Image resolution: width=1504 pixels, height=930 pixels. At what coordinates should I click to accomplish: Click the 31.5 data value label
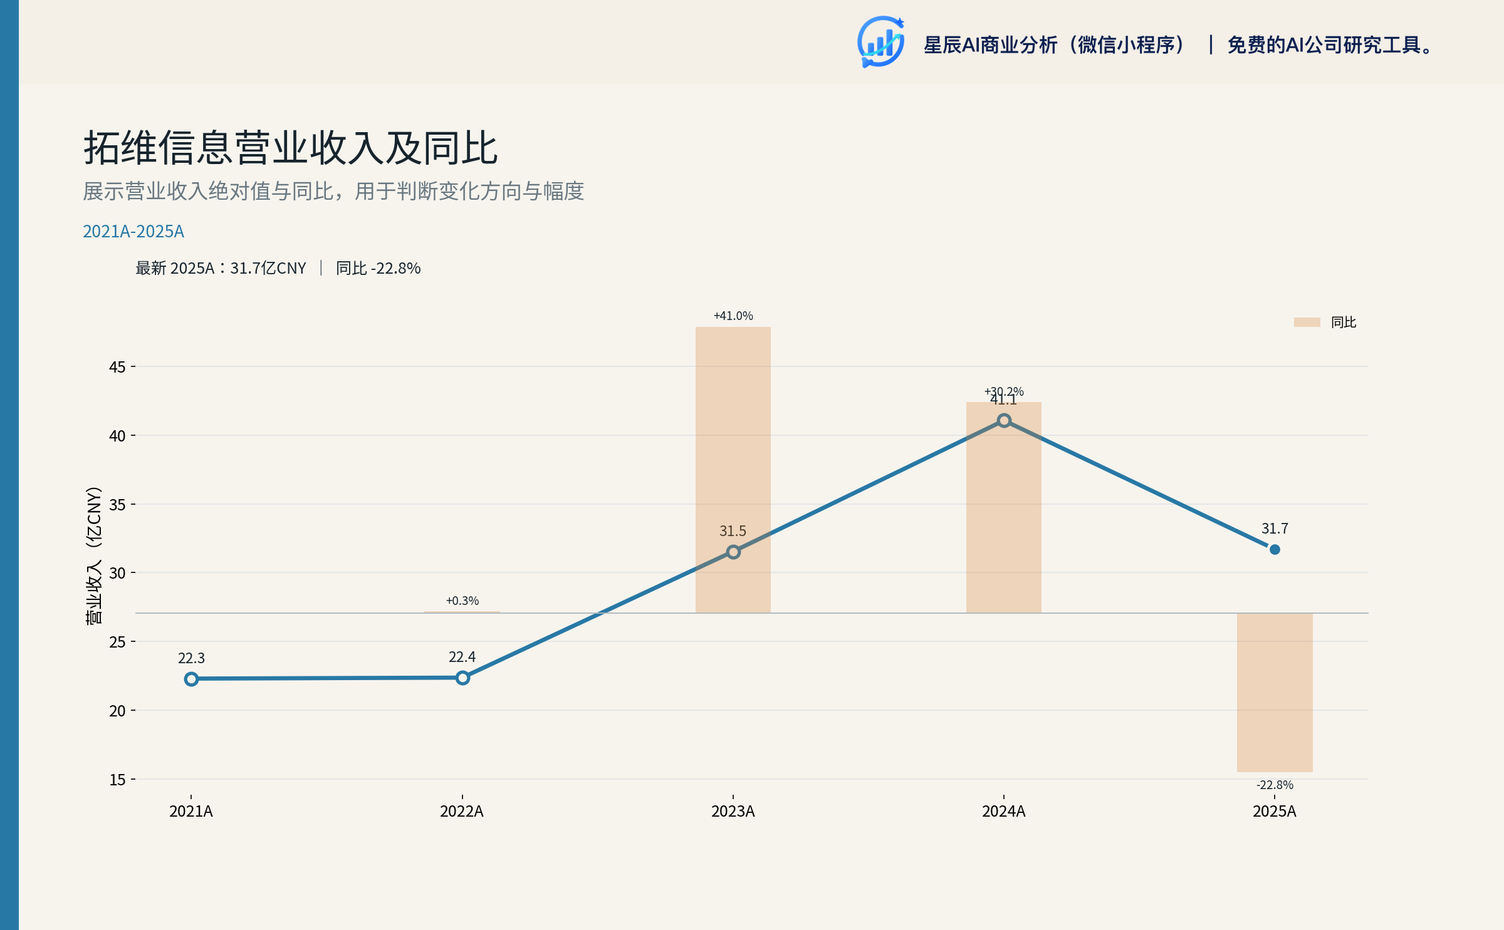(x=733, y=531)
